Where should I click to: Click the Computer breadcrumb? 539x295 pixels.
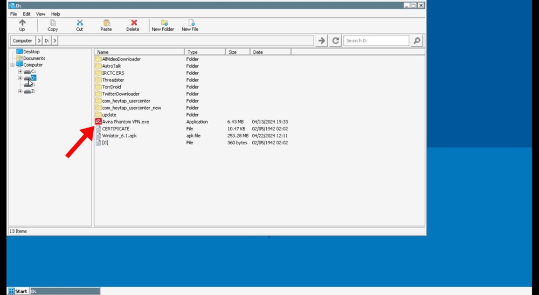[x=22, y=40]
